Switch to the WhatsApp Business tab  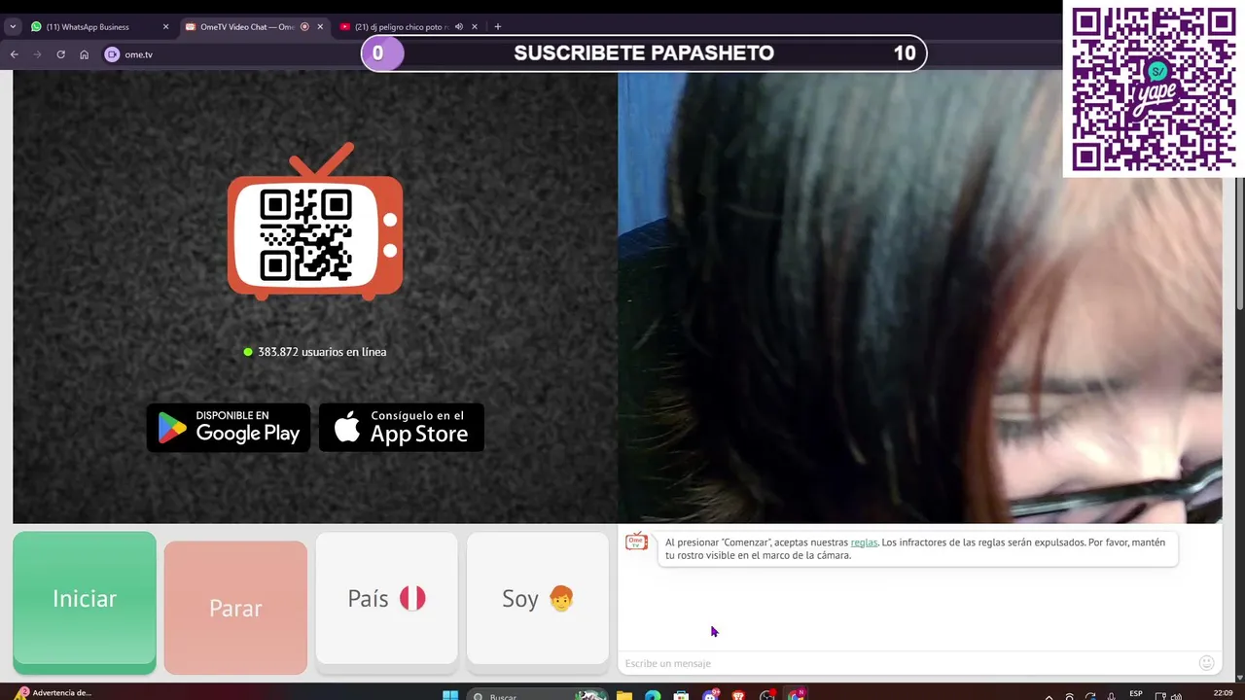coord(99,27)
